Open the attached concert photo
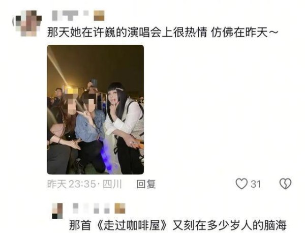The height and width of the screenshot is (233, 305). pos(96,109)
